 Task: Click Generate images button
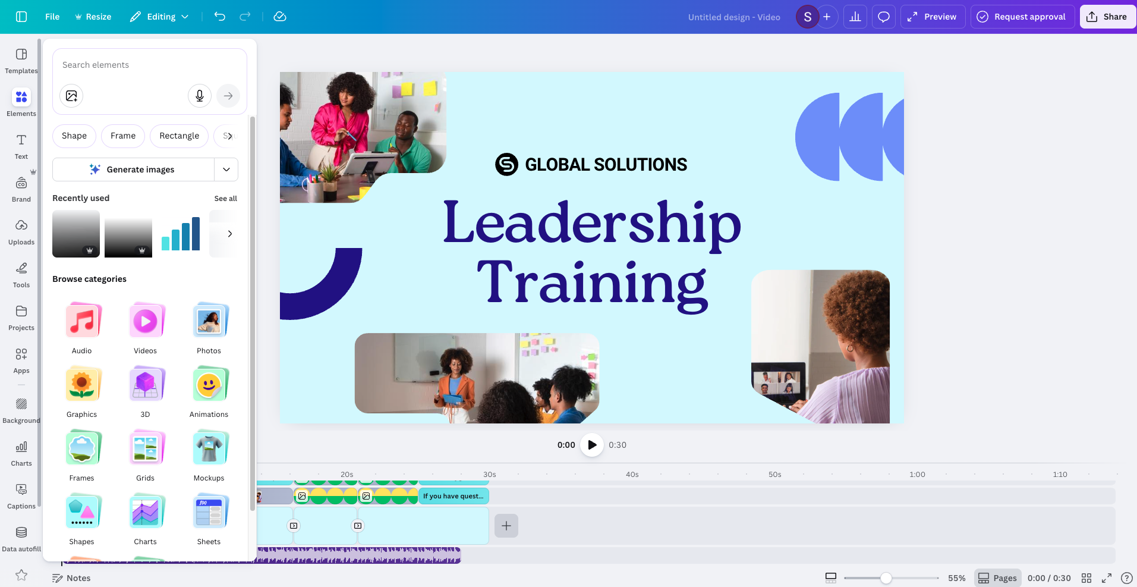coord(133,169)
